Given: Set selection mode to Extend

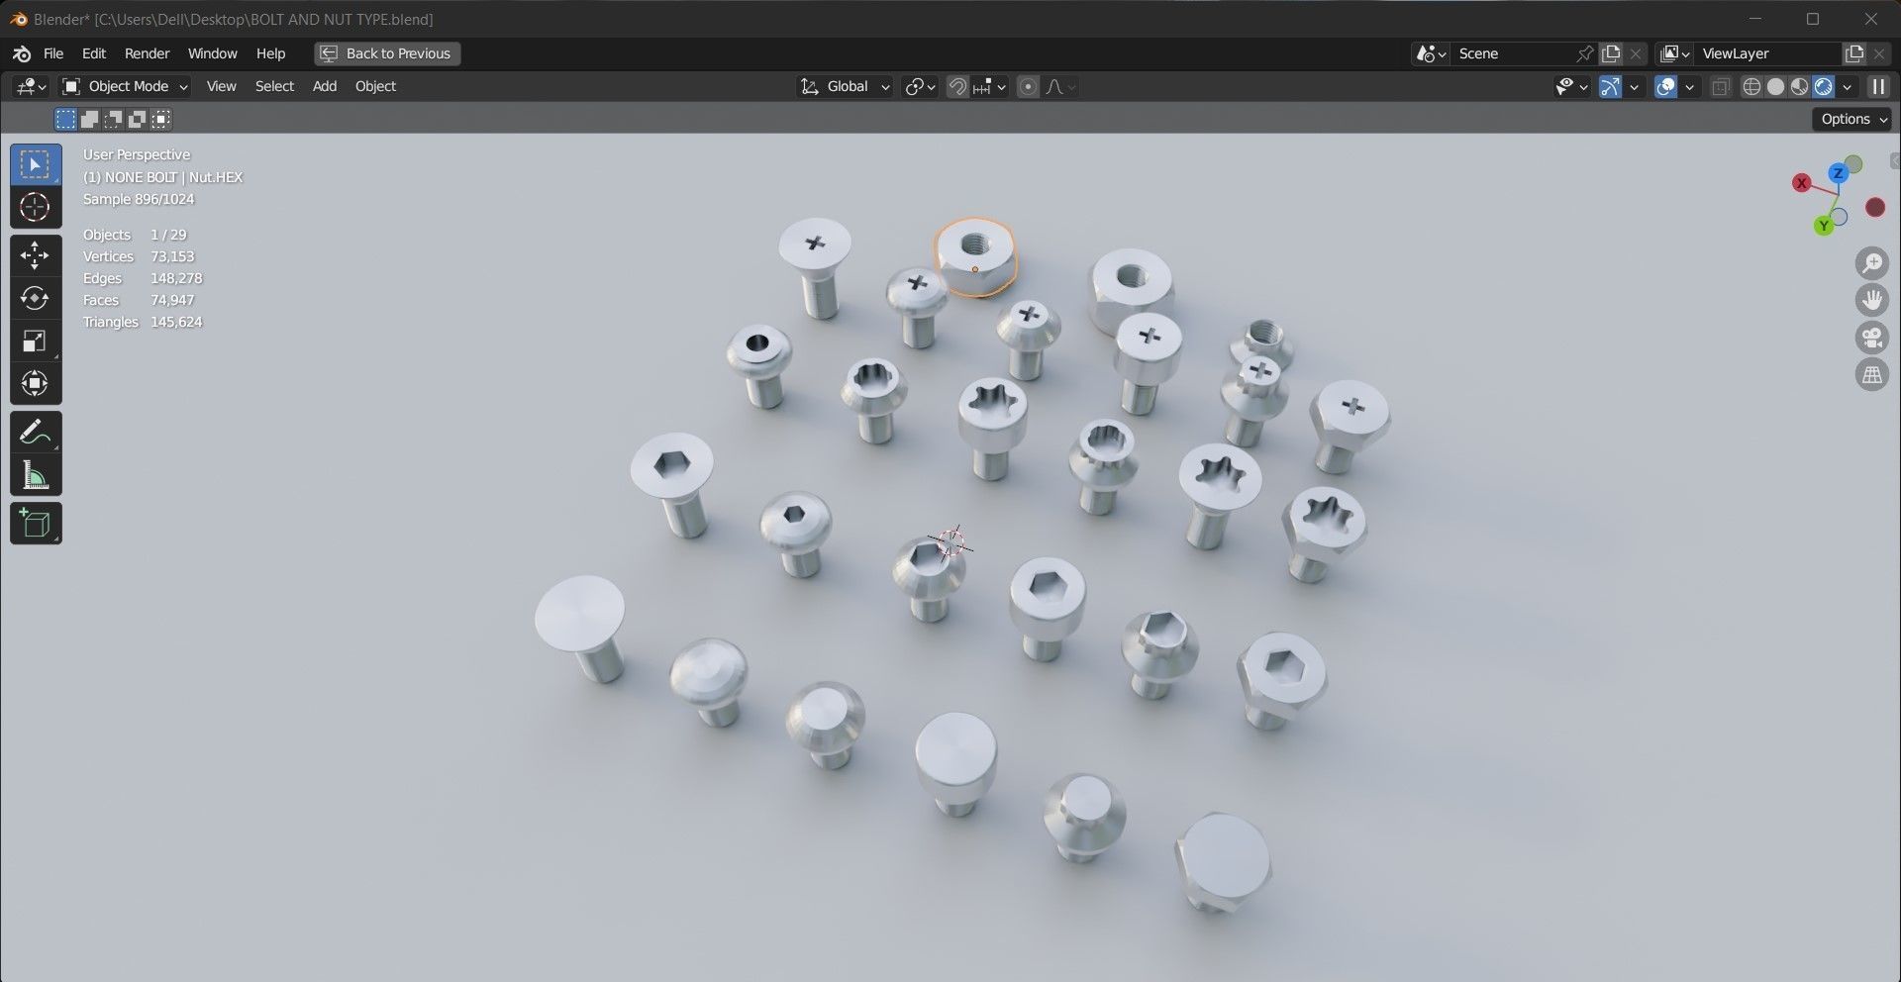Looking at the screenshot, I should click(89, 119).
